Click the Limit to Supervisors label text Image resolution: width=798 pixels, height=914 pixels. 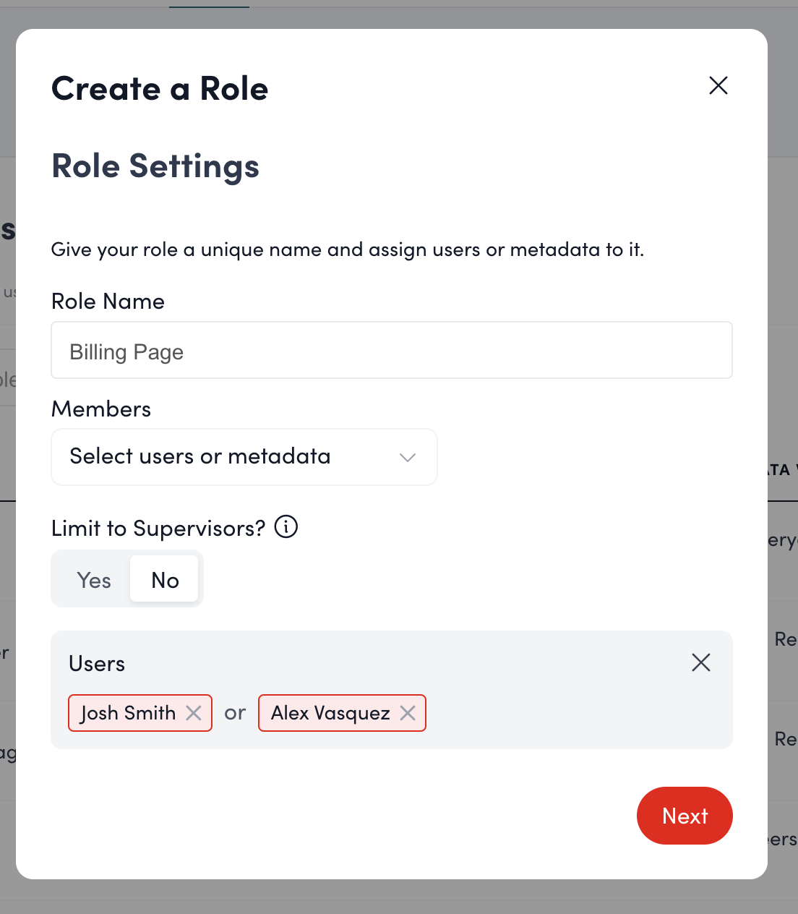[x=158, y=529]
